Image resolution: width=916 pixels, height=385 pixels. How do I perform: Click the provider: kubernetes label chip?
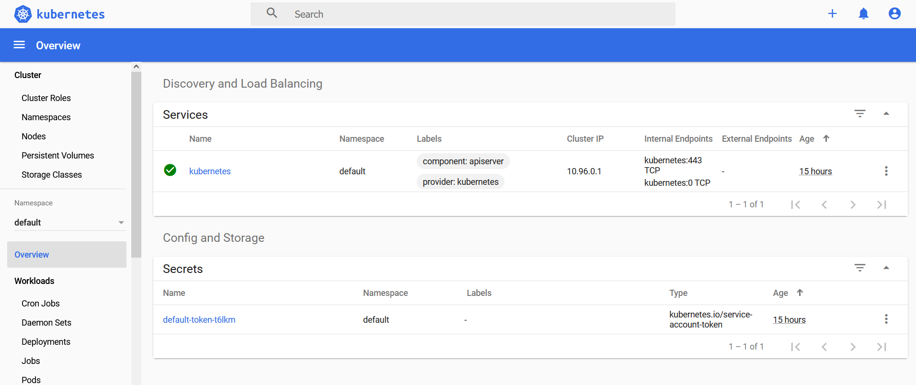pyautogui.click(x=460, y=182)
